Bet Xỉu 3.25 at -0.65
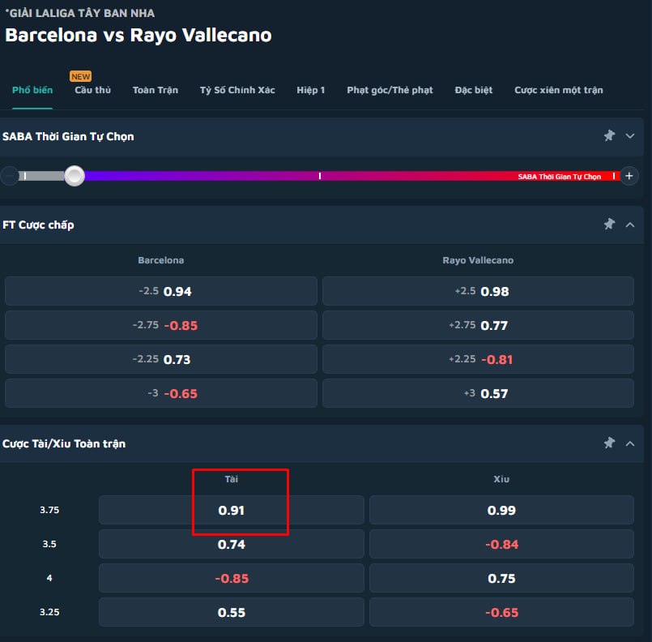The image size is (652, 642). (x=501, y=612)
